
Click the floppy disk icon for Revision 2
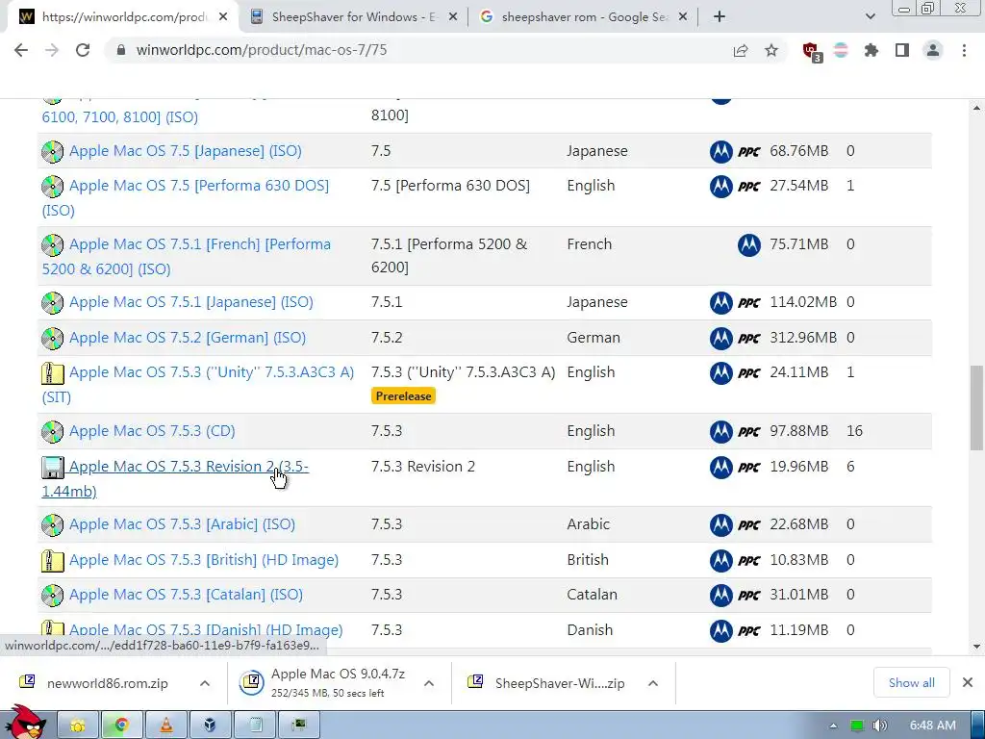[x=53, y=467]
